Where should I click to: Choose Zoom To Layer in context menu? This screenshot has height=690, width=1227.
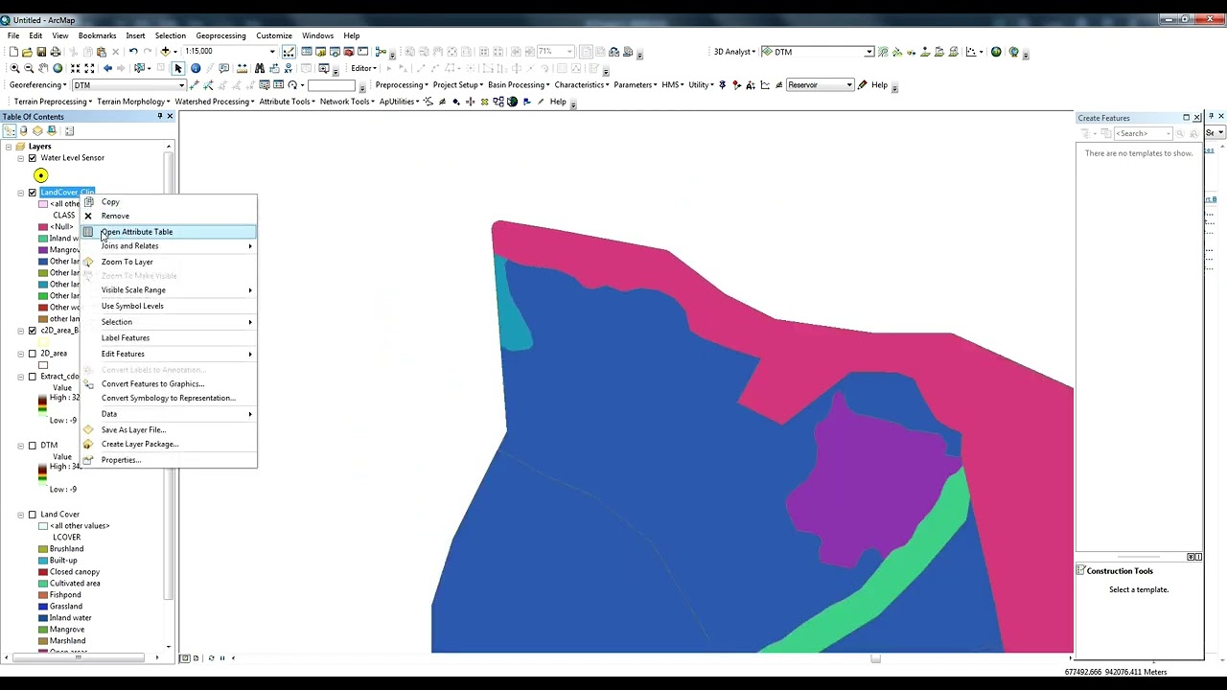(168, 262)
